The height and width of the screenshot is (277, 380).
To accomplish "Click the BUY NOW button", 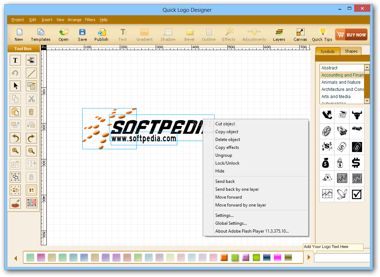I will click(351, 35).
